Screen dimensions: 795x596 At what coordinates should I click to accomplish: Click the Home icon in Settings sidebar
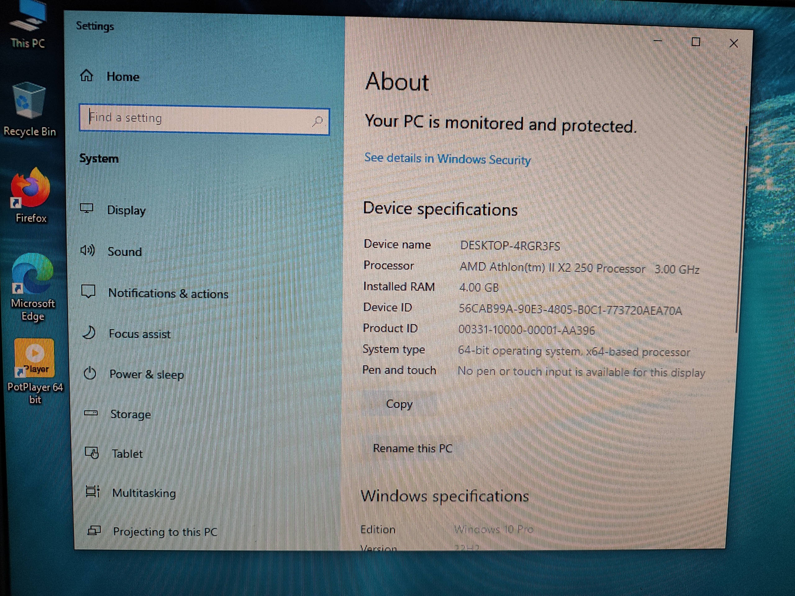tap(86, 75)
